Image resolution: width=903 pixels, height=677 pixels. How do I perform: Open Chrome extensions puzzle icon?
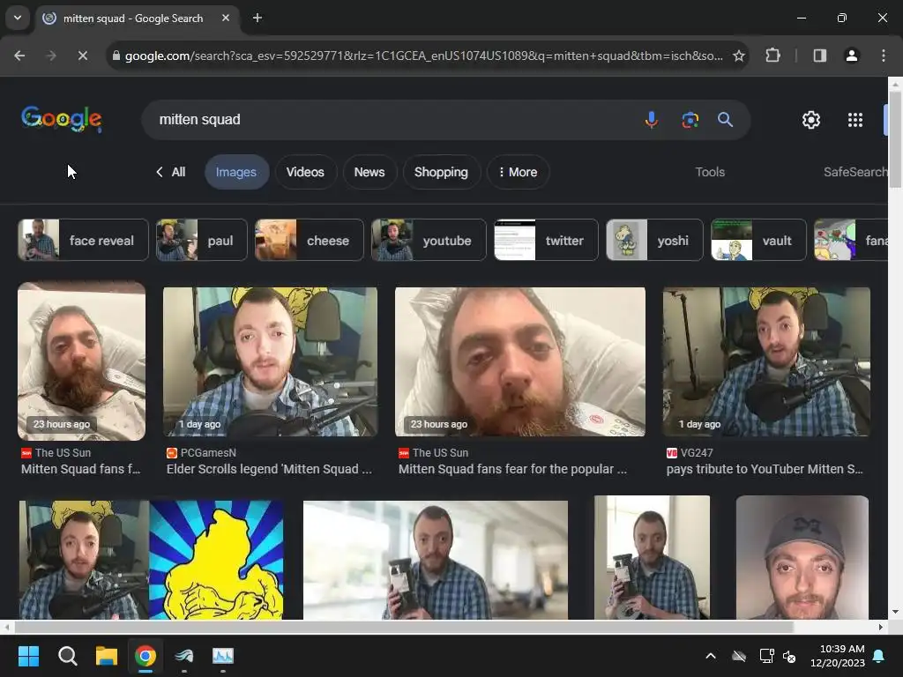[x=772, y=56]
